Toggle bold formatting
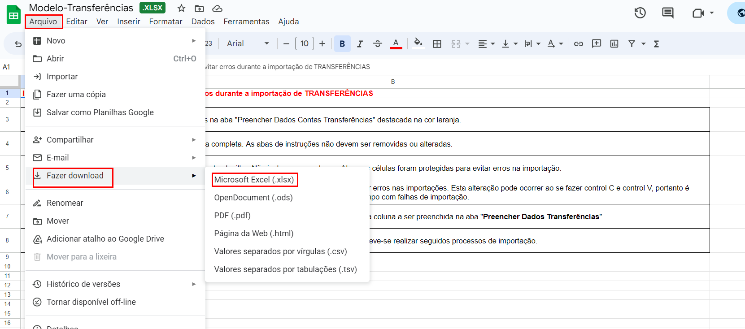The image size is (745, 329). tap(342, 43)
